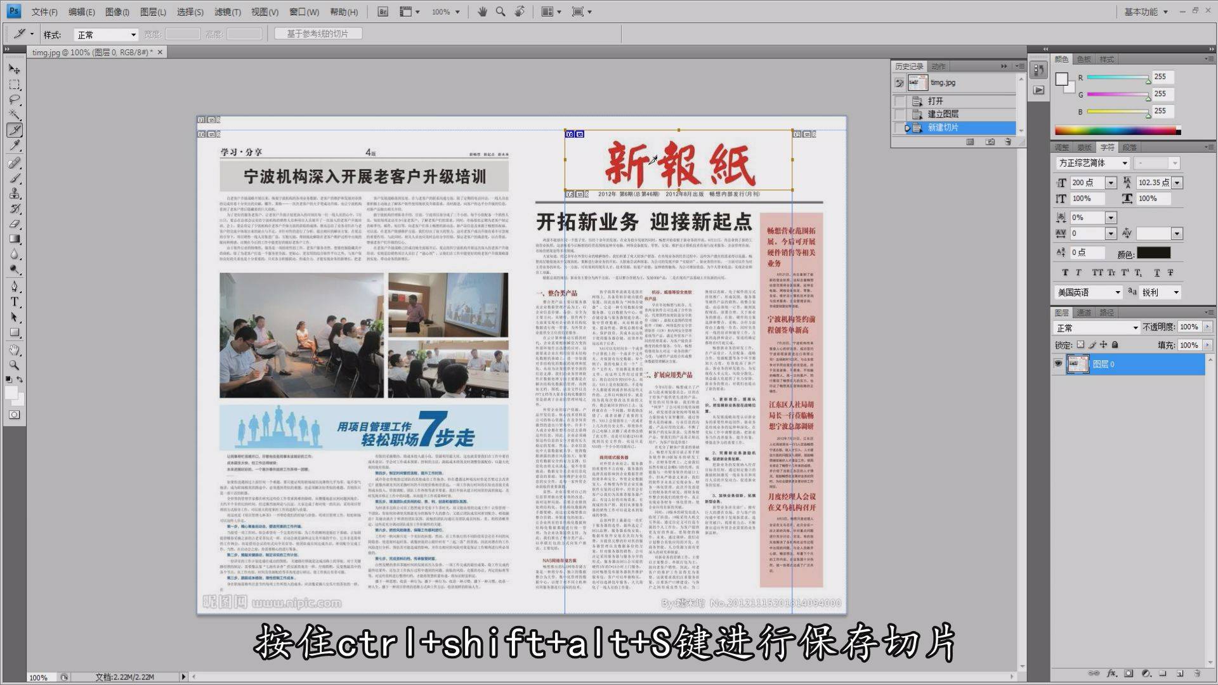Open the anti-aliasing dropdown 锐利

1161,292
